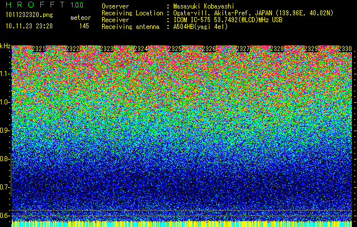357x227 pixels.
Task: Click the Ovserver field label
Action: pyautogui.click(x=115, y=6)
